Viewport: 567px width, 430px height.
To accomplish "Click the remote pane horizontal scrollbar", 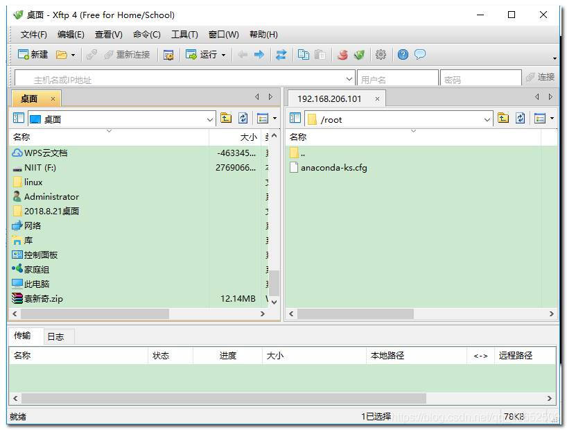I will pos(356,313).
